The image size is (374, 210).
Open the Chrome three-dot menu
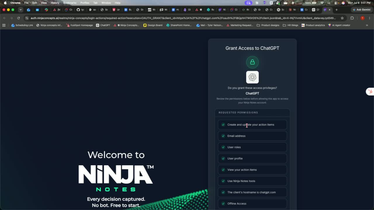tap(369, 18)
